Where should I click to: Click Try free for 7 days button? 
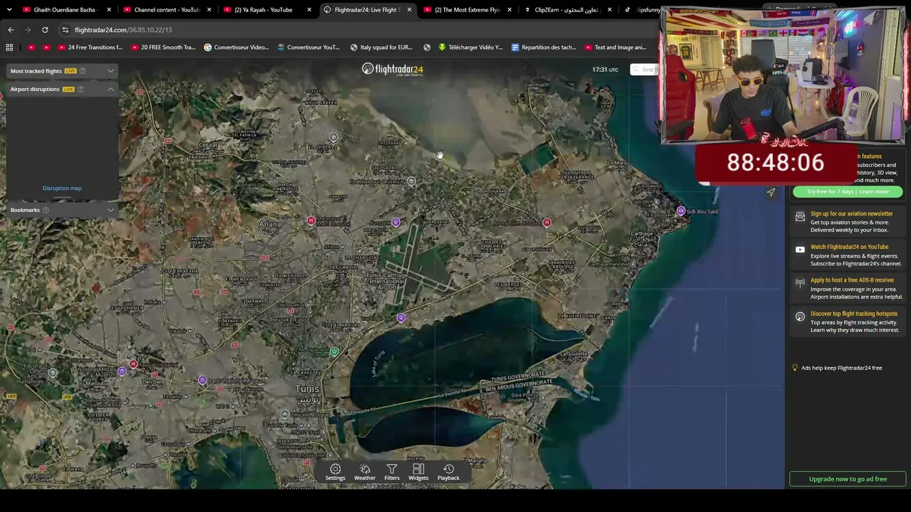click(847, 192)
